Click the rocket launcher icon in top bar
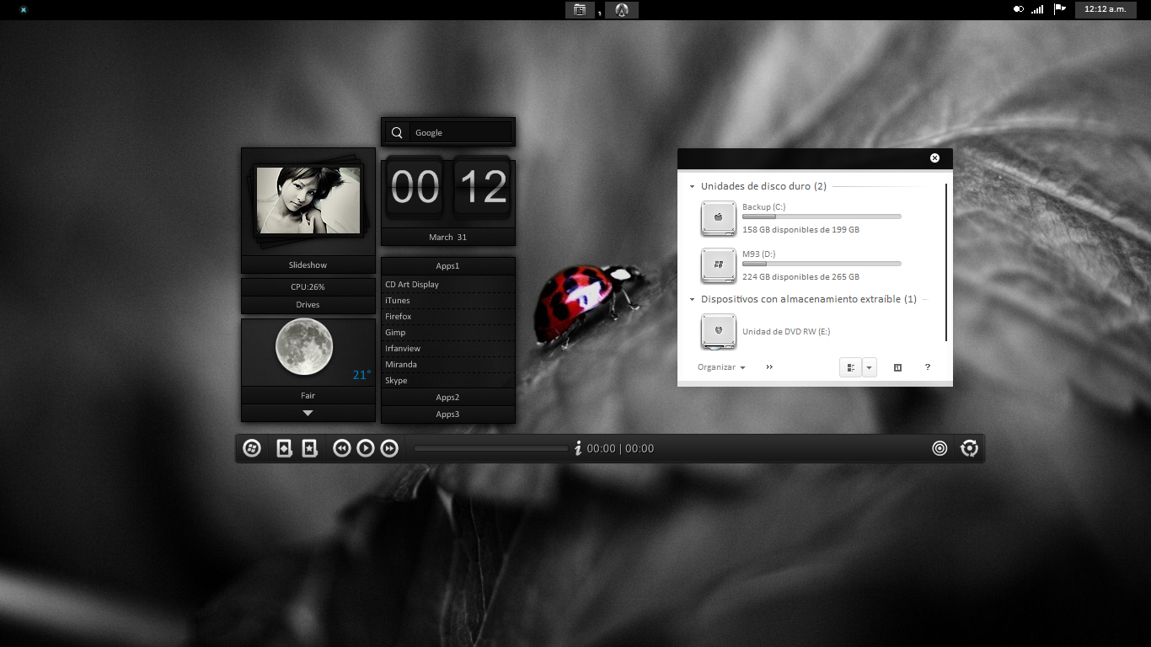 click(622, 10)
